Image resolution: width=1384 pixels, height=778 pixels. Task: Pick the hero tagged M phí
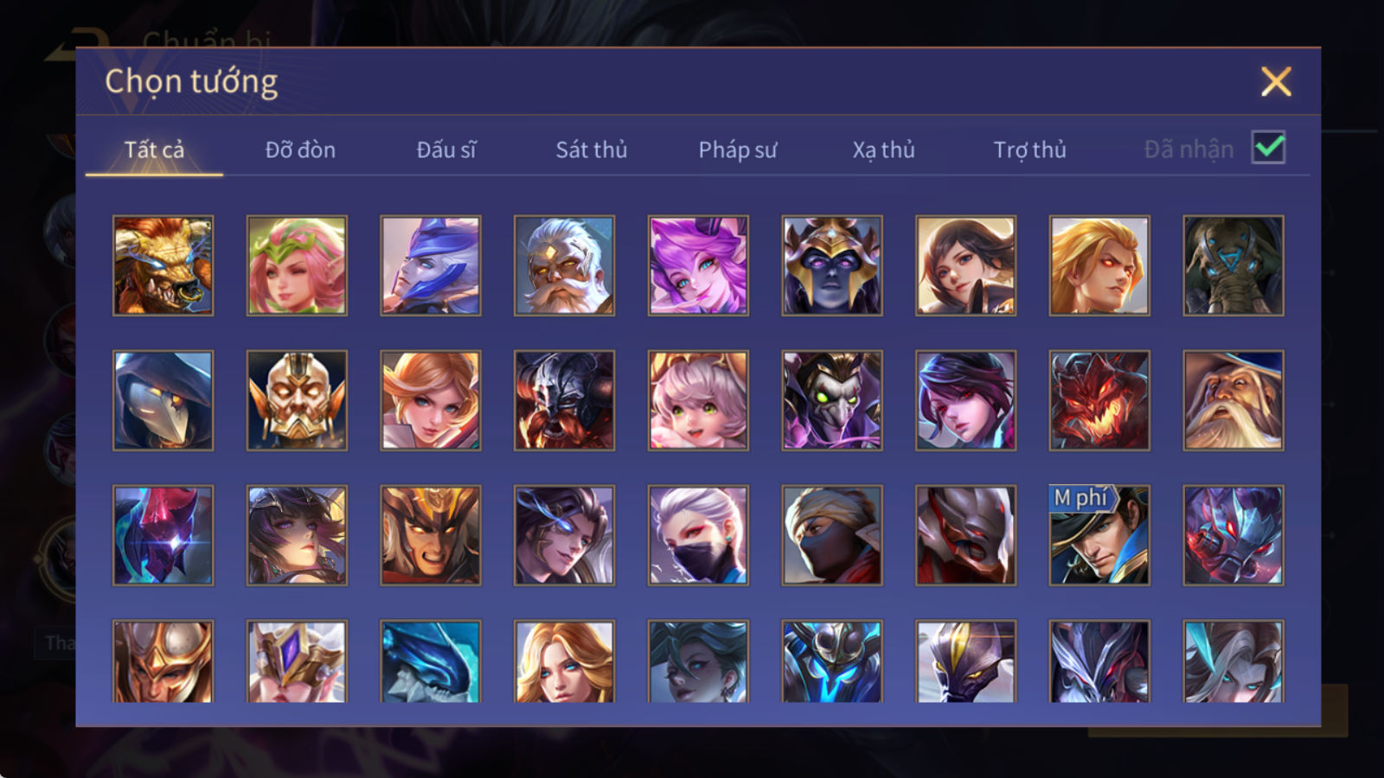coord(1099,535)
